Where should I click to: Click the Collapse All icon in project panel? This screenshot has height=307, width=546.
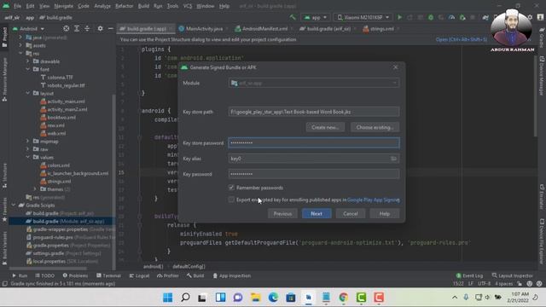coord(87,28)
